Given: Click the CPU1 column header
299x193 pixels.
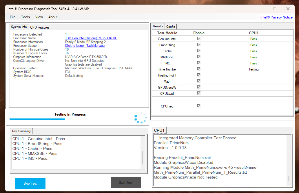Looking at the screenshot, I should coord(254,33).
